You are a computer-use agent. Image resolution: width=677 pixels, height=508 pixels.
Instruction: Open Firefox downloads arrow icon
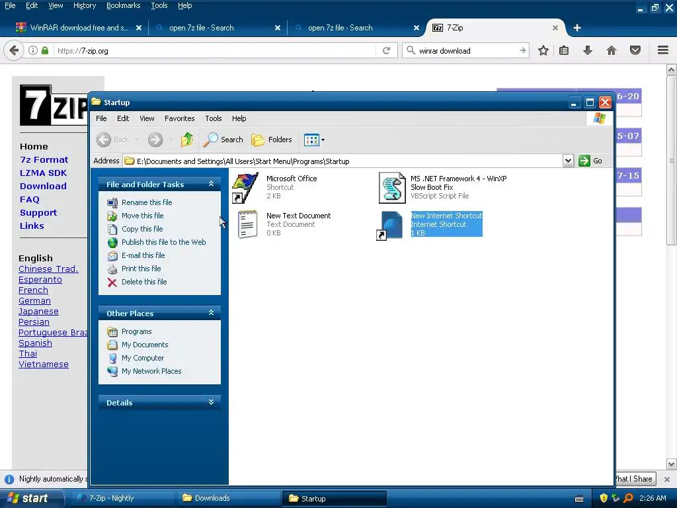588,50
